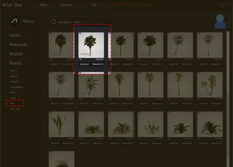This screenshot has width=233, height=167.
Task: Toggle the checkmark badge on highlighted palm thumbnail
Action: click(80, 33)
